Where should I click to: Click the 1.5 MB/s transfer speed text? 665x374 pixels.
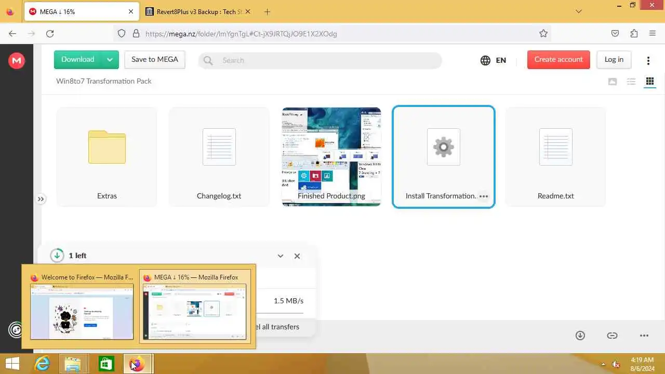pyautogui.click(x=288, y=301)
